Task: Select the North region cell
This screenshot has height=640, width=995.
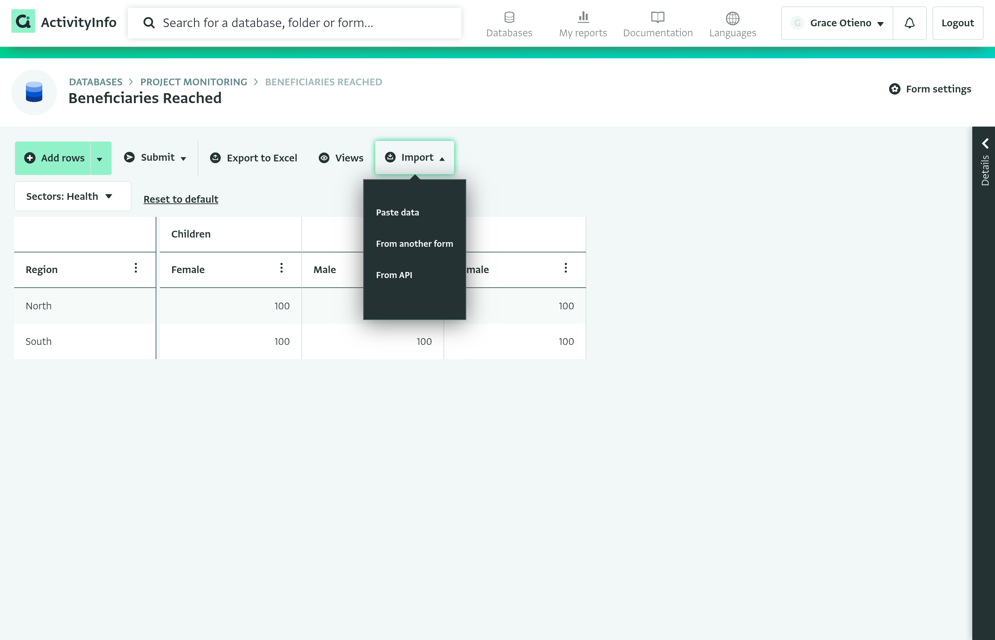Action: point(85,306)
